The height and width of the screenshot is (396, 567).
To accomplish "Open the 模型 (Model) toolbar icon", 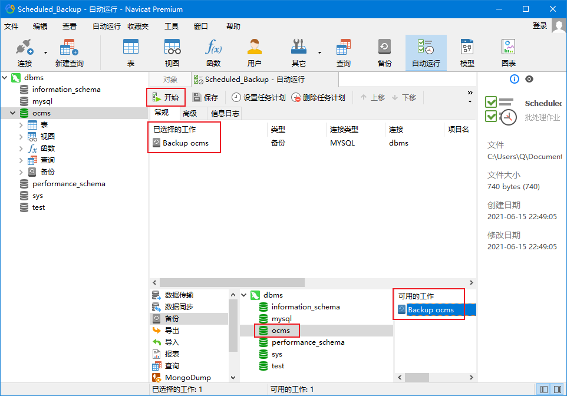I will point(467,52).
